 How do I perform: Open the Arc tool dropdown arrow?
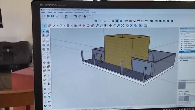point(64,25)
